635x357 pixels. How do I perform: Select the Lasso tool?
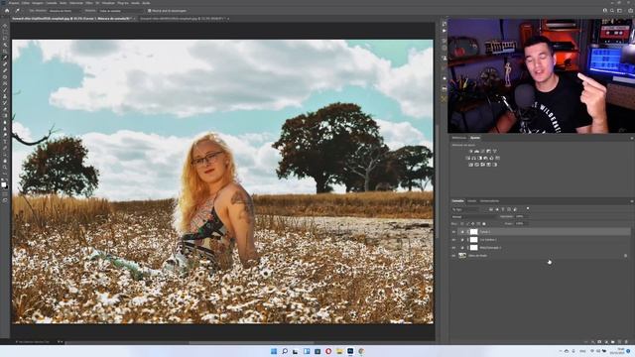(x=5, y=39)
